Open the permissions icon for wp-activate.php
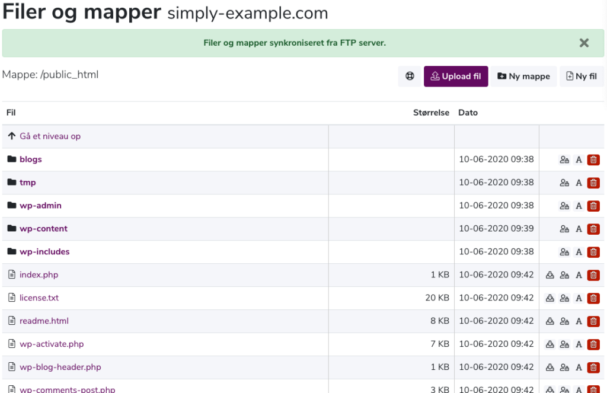The height and width of the screenshot is (393, 607). 564,344
